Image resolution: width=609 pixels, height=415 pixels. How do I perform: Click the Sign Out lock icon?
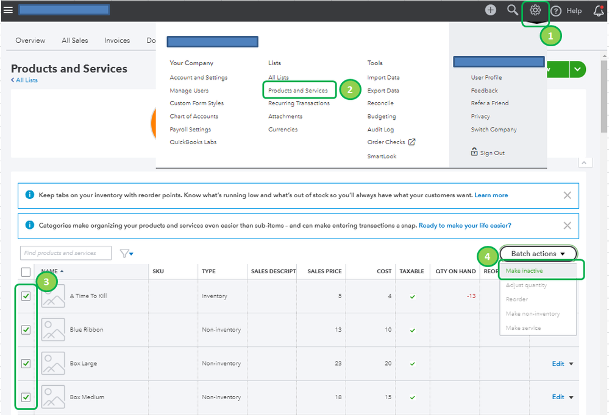click(x=474, y=152)
